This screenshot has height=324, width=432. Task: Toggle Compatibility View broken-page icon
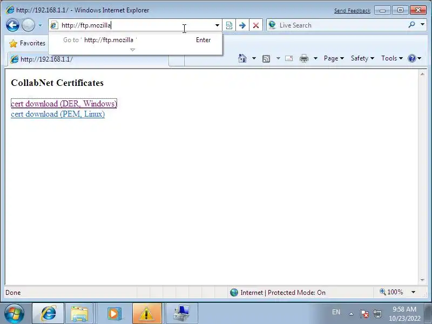point(229,25)
